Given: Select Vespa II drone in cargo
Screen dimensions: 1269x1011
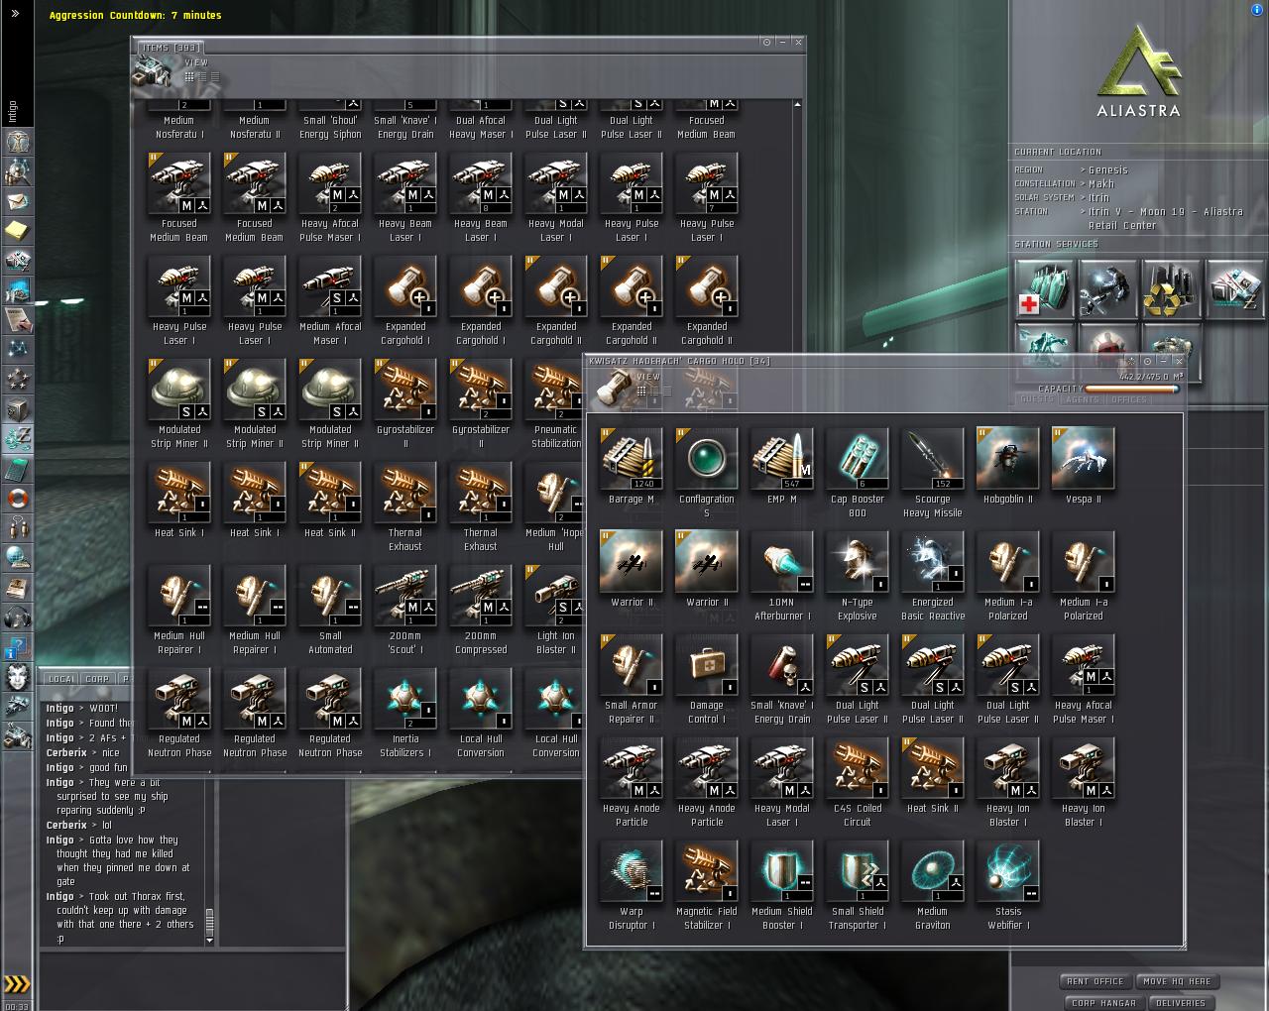Looking at the screenshot, I should coord(1084,466).
